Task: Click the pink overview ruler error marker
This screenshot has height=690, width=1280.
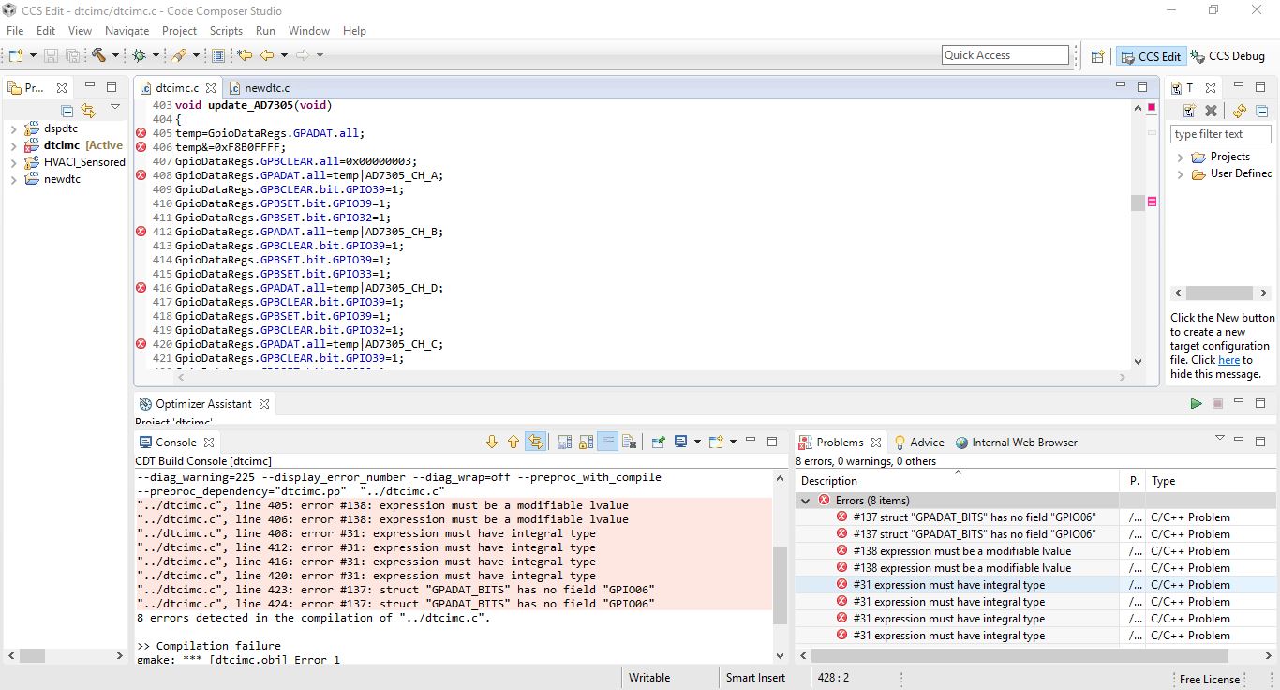Action: (1152, 202)
